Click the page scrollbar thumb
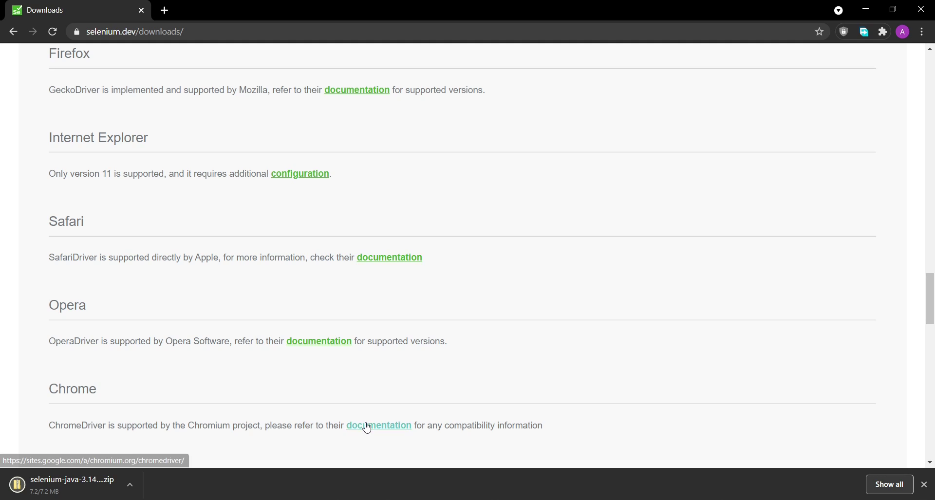The height and width of the screenshot is (500, 935). tap(930, 299)
